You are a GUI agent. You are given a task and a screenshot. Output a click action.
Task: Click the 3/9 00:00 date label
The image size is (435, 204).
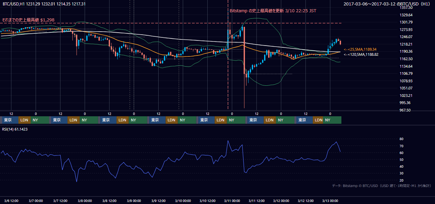pos(134,201)
